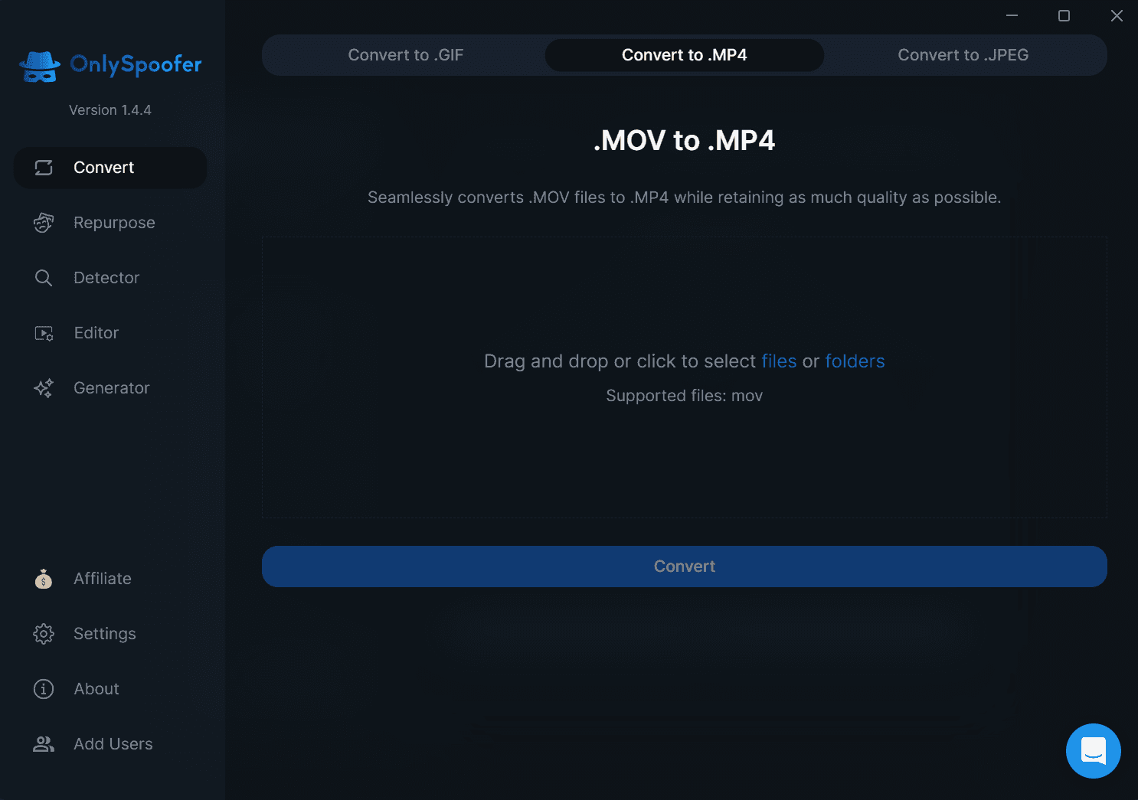This screenshot has width=1138, height=800.
Task: Click the 'folders' link in drop zone
Action: click(x=855, y=361)
